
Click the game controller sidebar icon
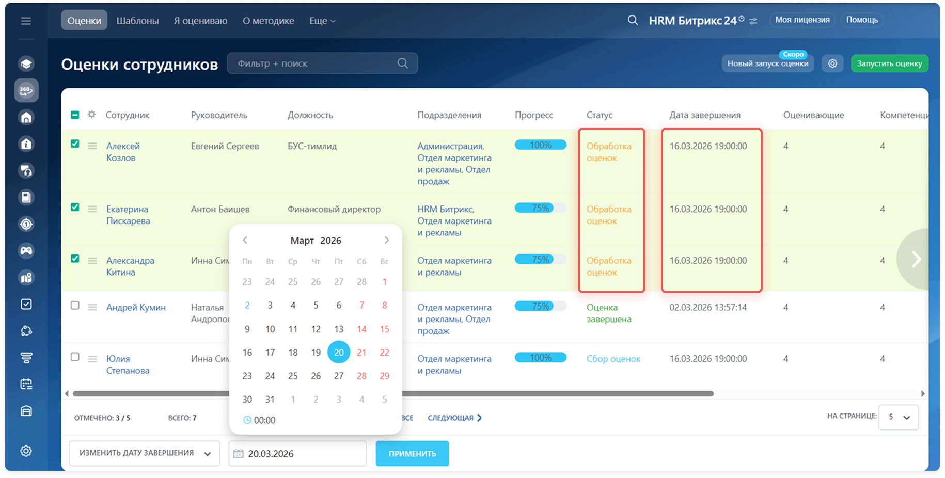(x=26, y=251)
